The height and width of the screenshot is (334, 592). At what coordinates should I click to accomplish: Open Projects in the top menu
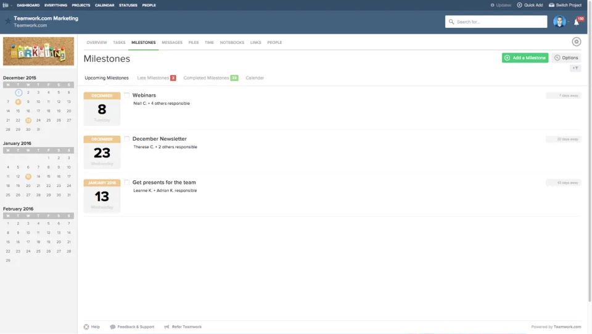81,6
